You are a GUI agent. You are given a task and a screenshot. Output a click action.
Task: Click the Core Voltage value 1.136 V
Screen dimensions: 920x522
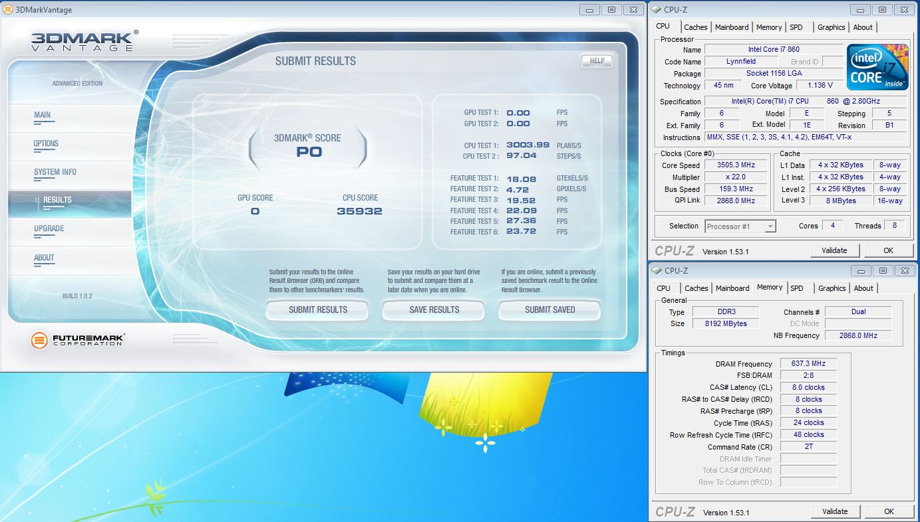(x=820, y=85)
